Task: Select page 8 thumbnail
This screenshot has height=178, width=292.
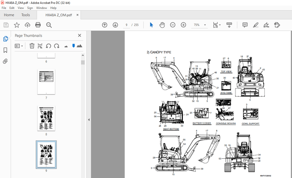Action: tap(46, 118)
